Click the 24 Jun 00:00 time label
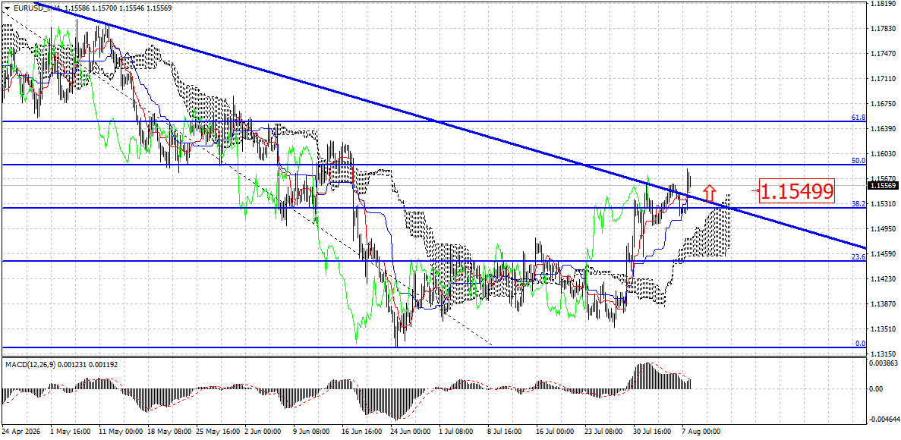This screenshot has height=440, width=901. (409, 430)
